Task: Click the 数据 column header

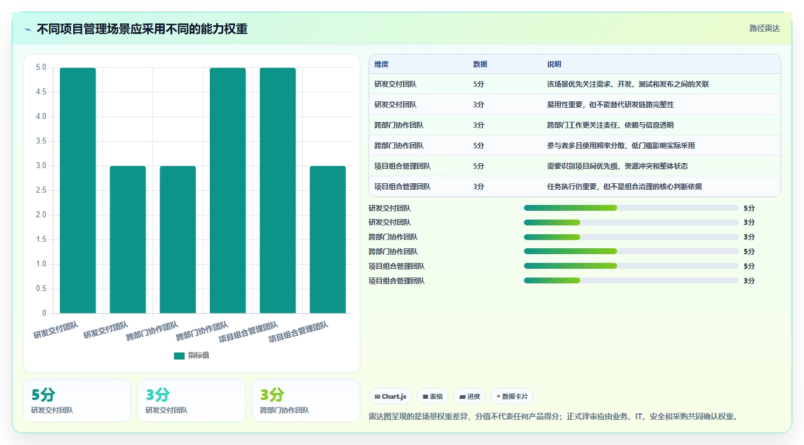Action: point(480,64)
